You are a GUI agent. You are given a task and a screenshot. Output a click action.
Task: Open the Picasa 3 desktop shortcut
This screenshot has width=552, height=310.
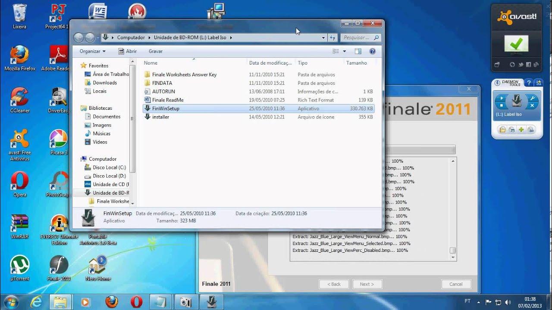(x=59, y=143)
